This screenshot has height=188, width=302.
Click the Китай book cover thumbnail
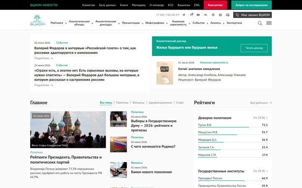click(165, 73)
